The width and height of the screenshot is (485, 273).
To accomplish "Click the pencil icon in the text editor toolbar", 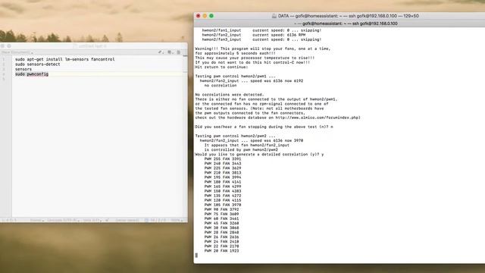I will click(x=161, y=52).
